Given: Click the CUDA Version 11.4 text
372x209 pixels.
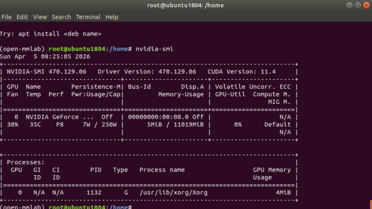Looking at the screenshot, I should click(242, 72).
